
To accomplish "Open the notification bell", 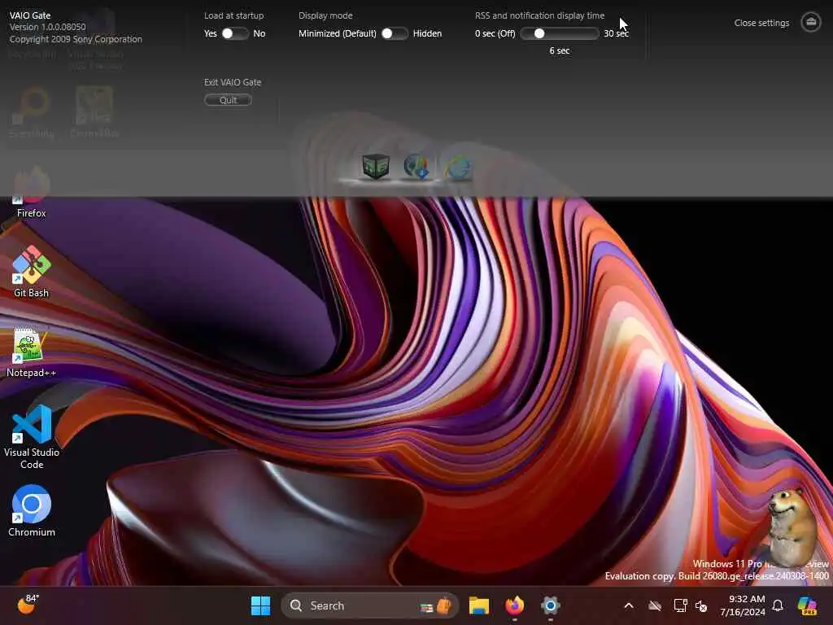I will tap(778, 605).
